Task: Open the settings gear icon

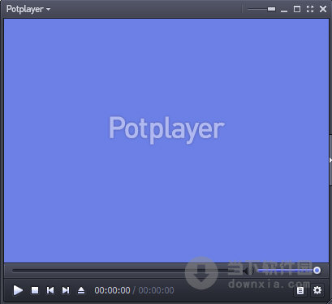Action: (x=317, y=290)
